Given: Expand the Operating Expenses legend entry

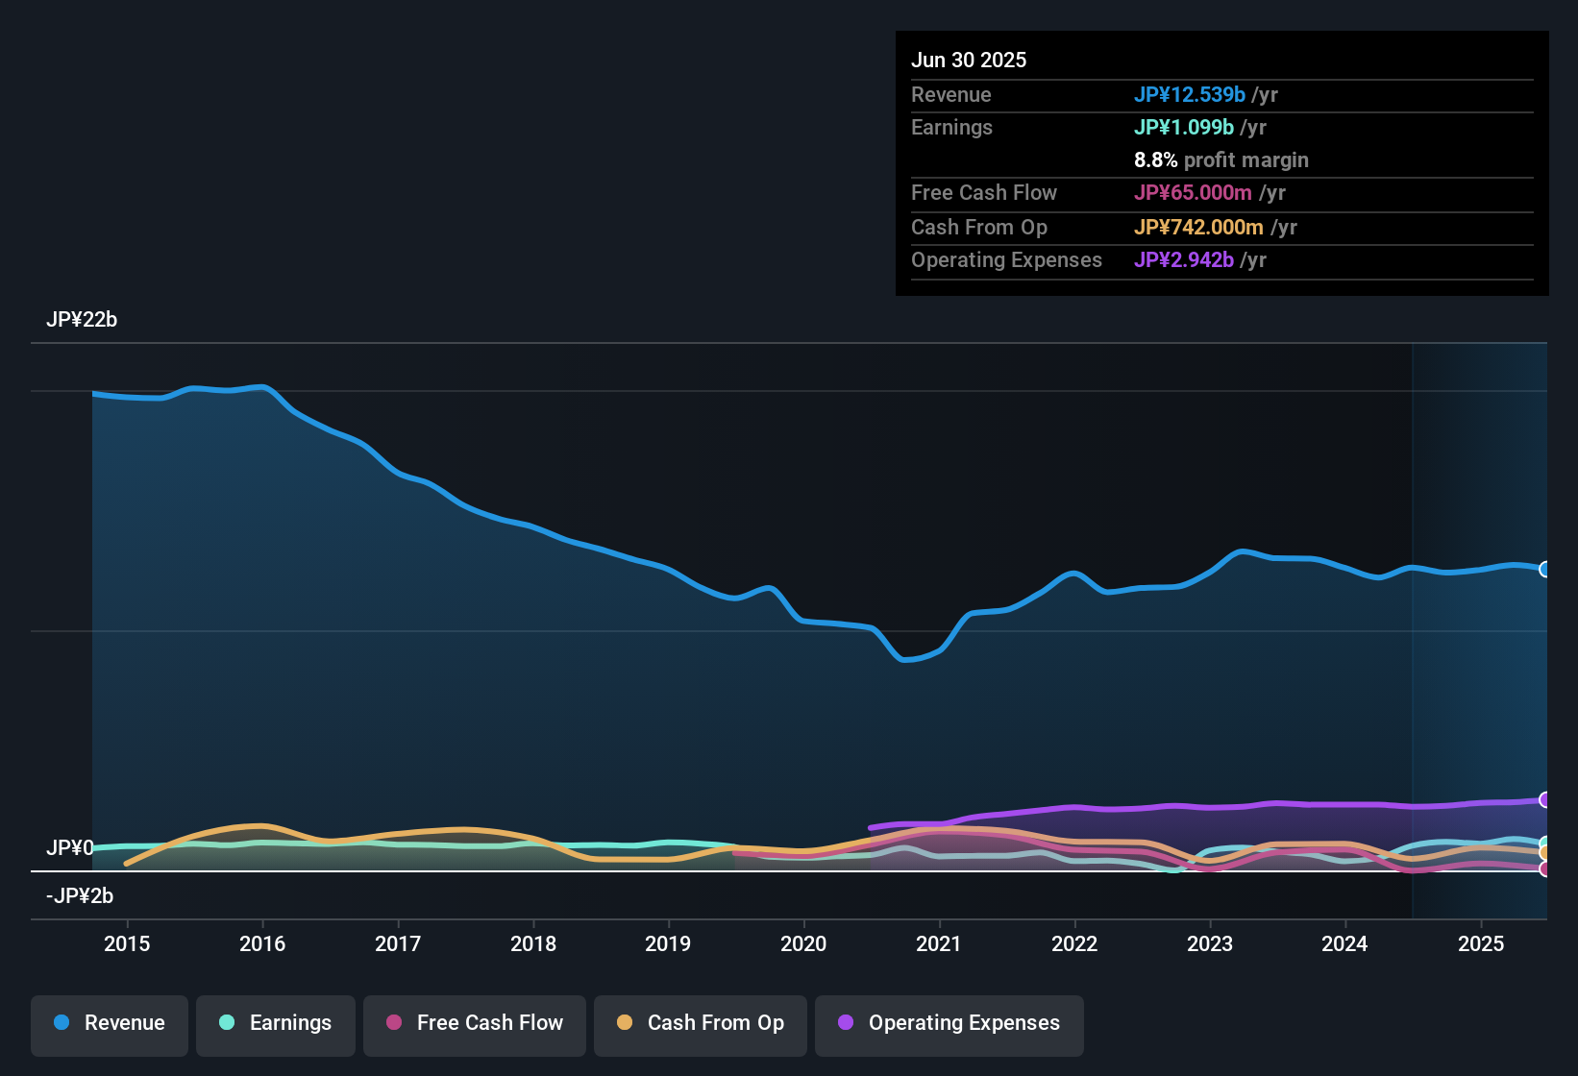Looking at the screenshot, I should point(949,1024).
